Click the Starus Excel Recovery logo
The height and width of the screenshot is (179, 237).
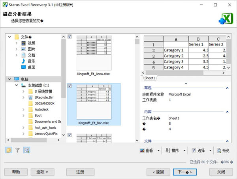[226, 18]
